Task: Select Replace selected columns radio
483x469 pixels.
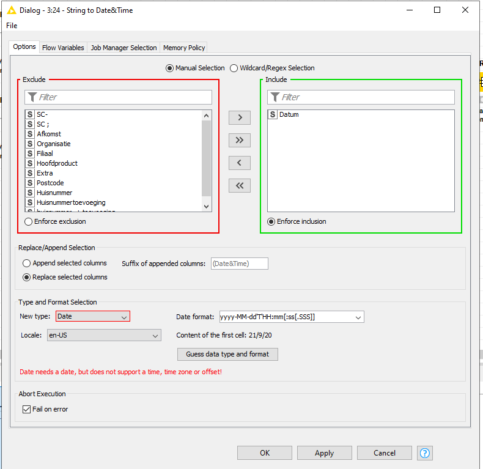Action: (x=26, y=278)
